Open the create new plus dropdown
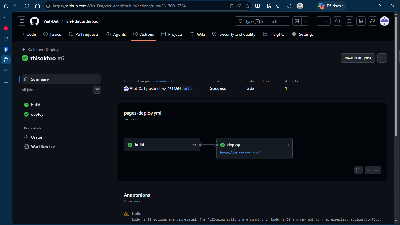This screenshot has height=225, width=400. pos(323,21)
